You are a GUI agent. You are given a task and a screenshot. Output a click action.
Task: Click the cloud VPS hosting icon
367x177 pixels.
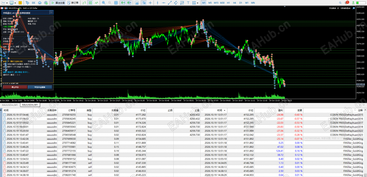(x=40, y=3)
